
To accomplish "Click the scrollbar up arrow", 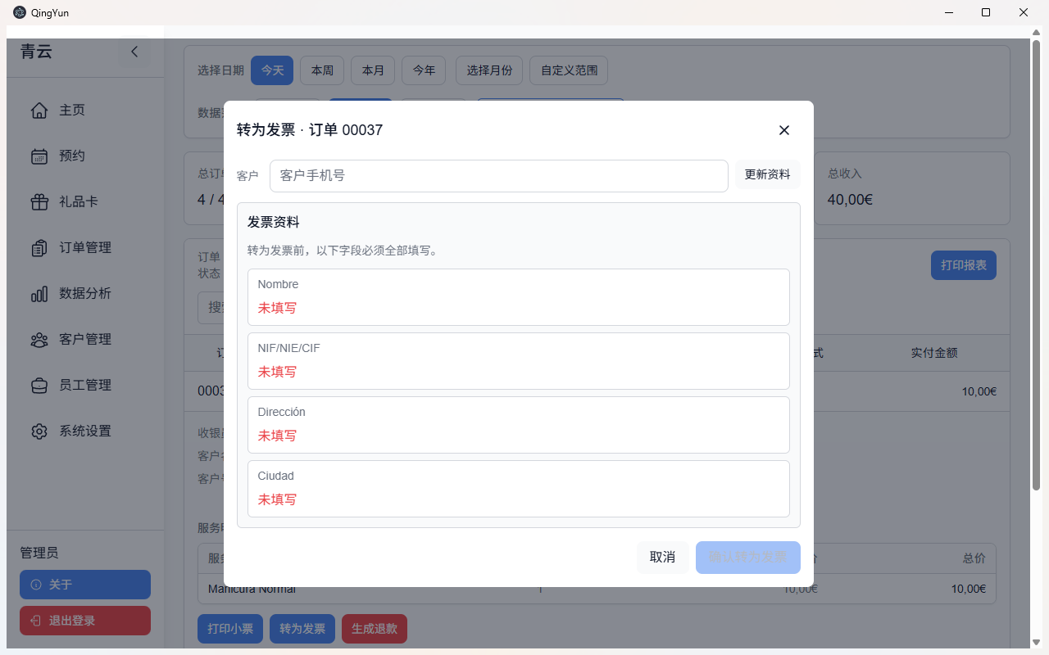I will [1036, 32].
